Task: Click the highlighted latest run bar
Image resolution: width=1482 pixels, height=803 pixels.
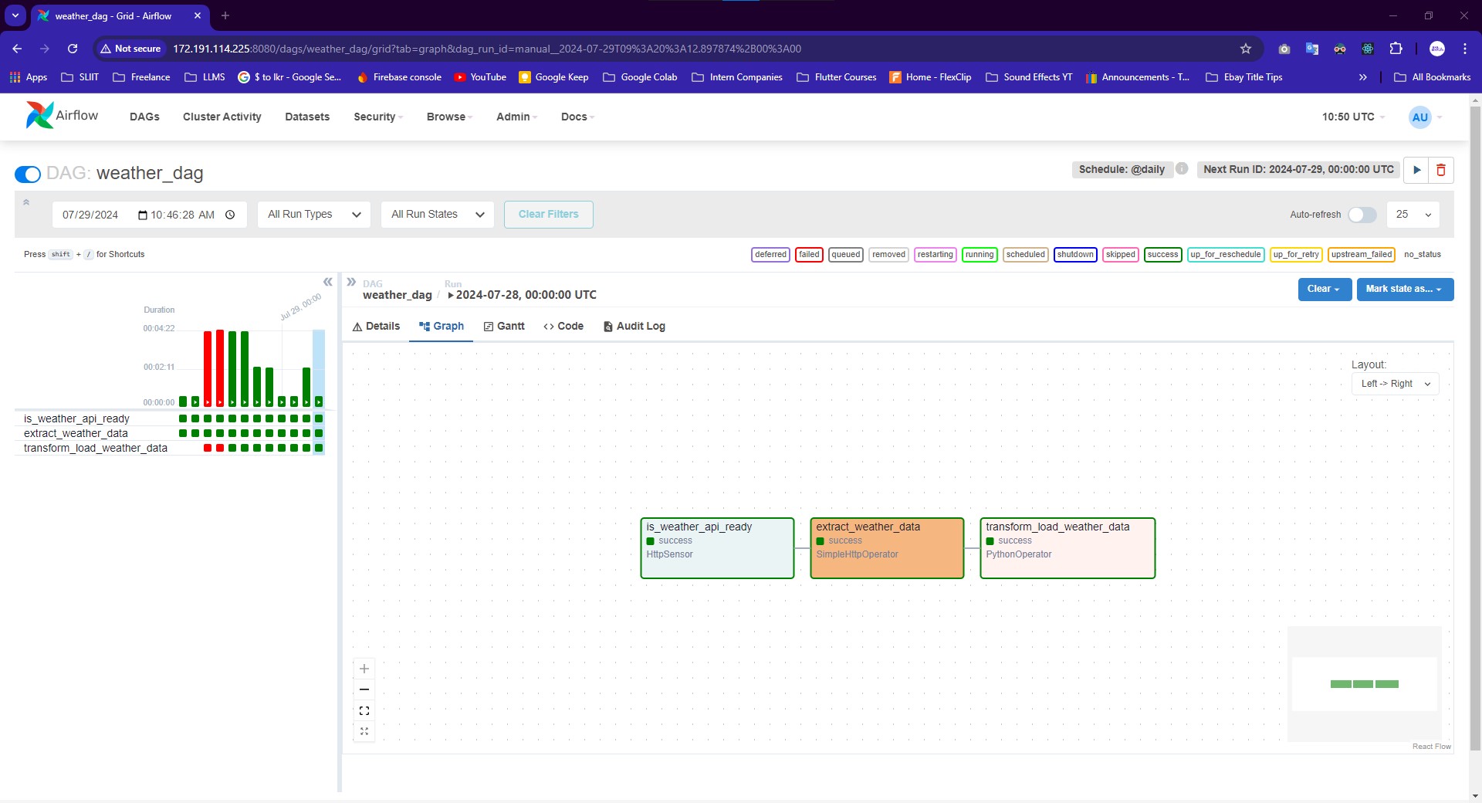Action: 319,368
